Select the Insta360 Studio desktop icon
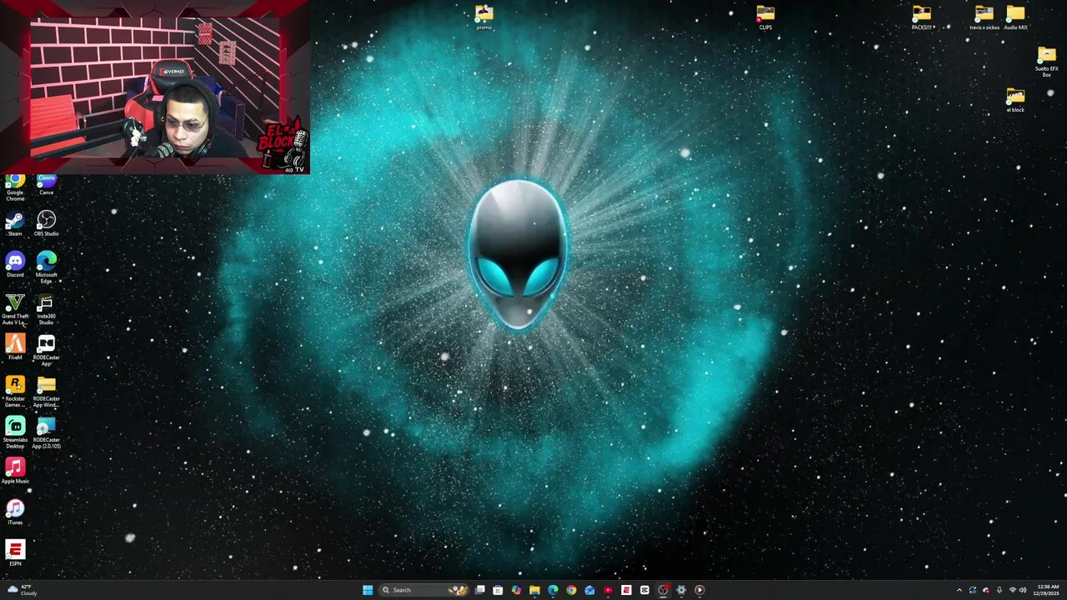This screenshot has height=600, width=1067. (46, 309)
